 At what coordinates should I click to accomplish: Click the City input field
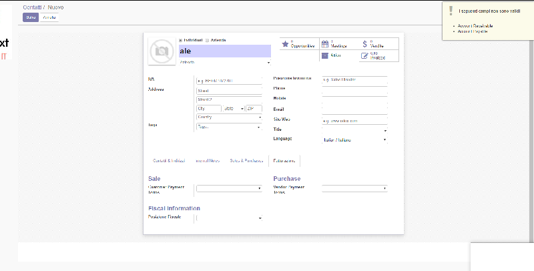pos(209,109)
